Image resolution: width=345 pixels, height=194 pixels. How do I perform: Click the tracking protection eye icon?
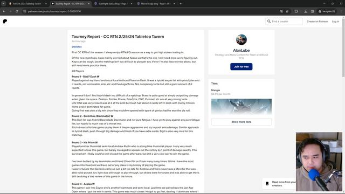click(281, 11)
